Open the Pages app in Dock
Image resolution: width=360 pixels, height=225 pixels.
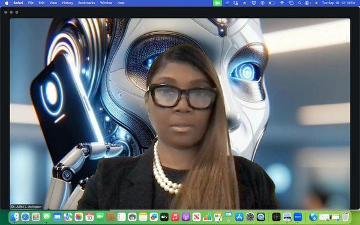point(218,217)
